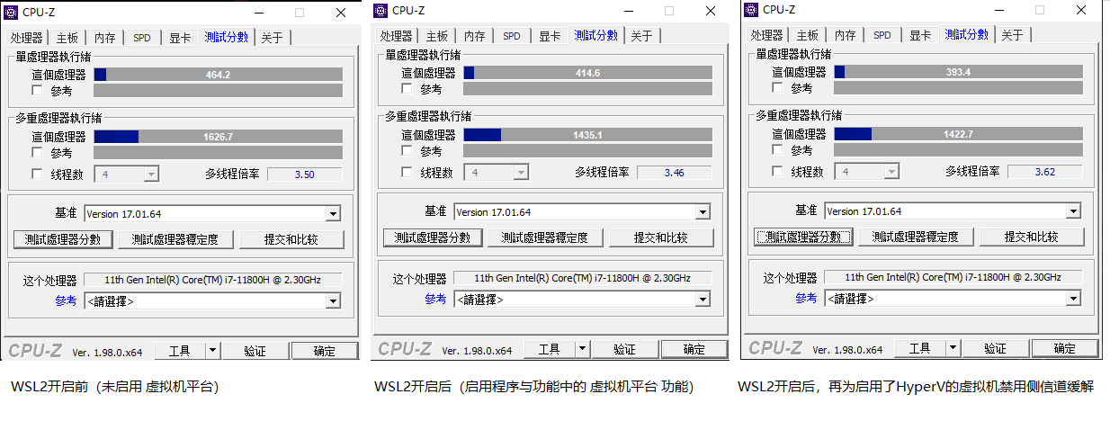
Task: Enable multi-thread 參考 checkbox in right window
Action: [777, 149]
